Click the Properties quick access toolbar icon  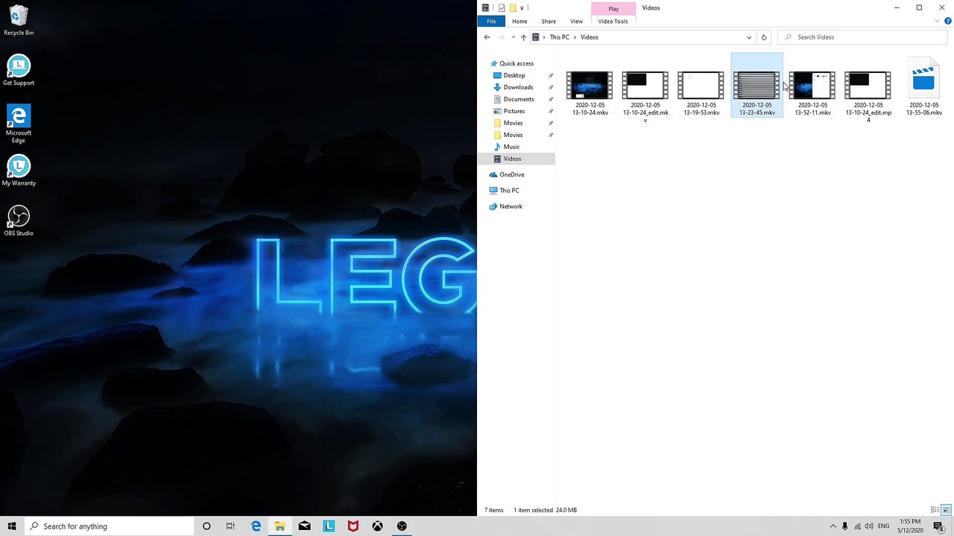click(502, 7)
